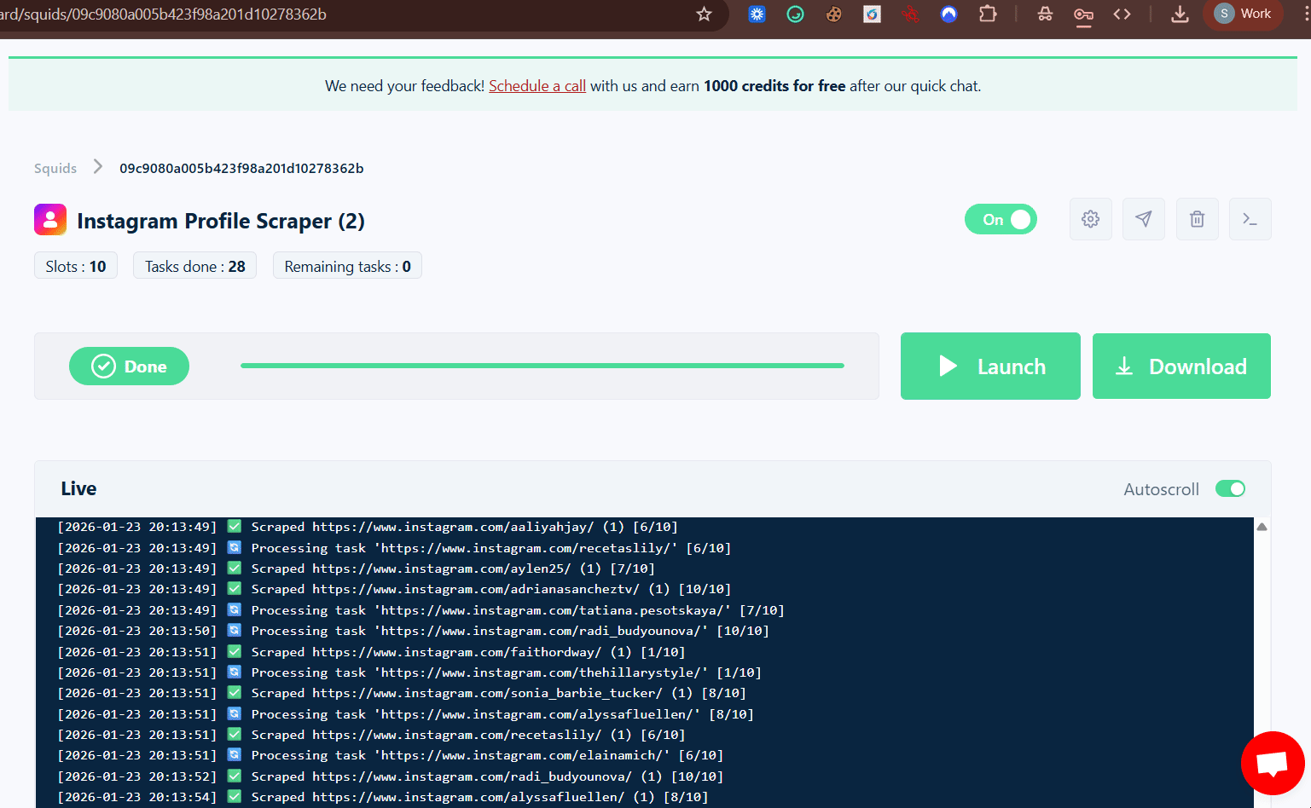
Task: Open the live chat bubble icon
Action: point(1273,763)
